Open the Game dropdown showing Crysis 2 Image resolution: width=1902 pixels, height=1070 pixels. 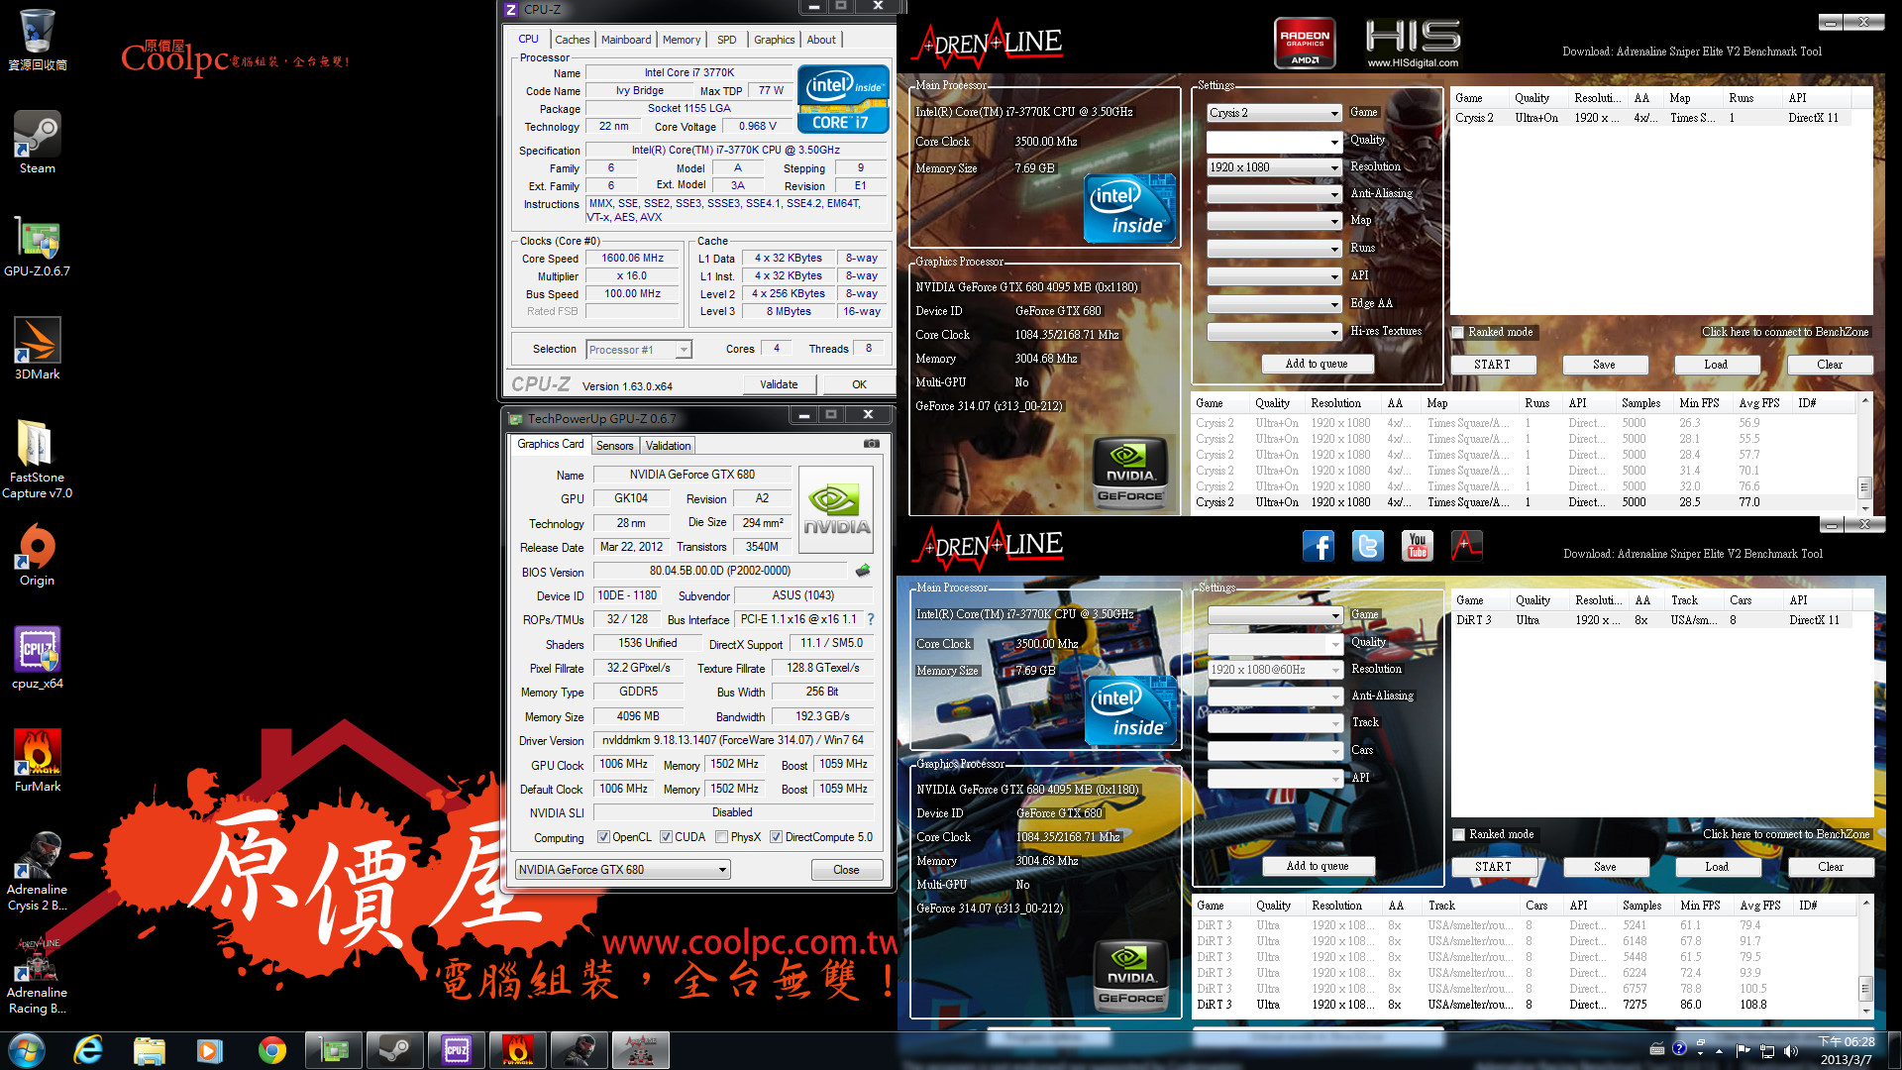(1274, 113)
